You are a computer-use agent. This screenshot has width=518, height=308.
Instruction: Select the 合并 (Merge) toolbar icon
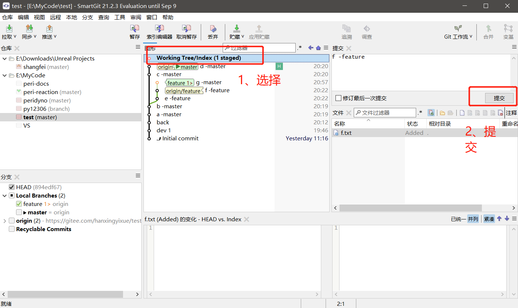click(x=488, y=32)
